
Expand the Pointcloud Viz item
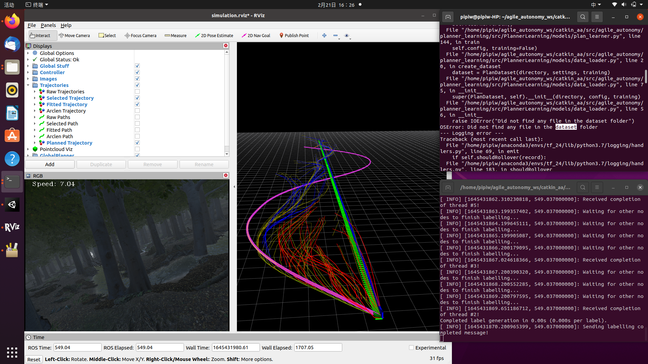tap(28, 149)
